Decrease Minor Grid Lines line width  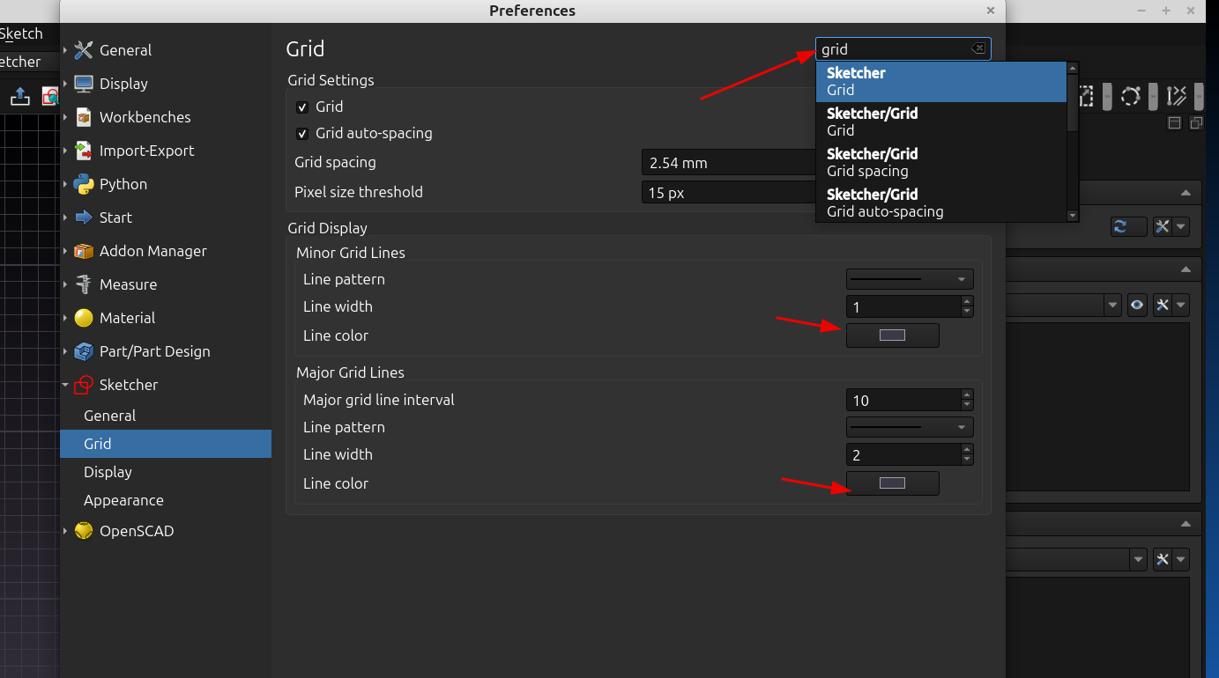[967, 312]
